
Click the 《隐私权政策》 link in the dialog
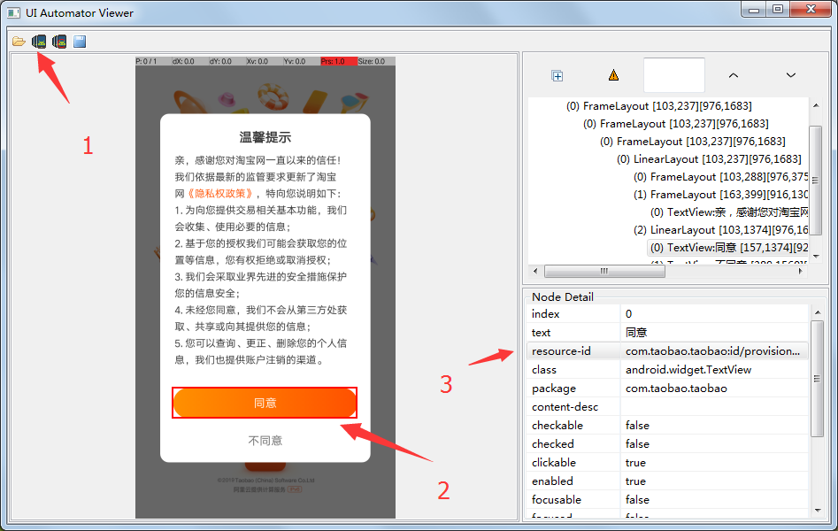click(219, 194)
